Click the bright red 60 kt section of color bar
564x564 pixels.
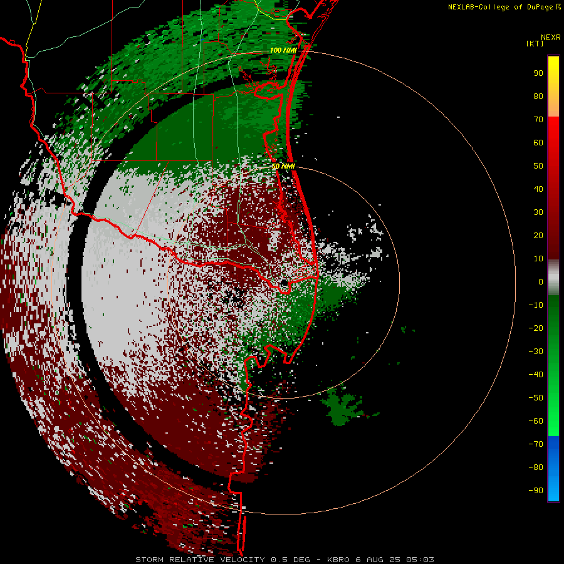[x=553, y=142]
